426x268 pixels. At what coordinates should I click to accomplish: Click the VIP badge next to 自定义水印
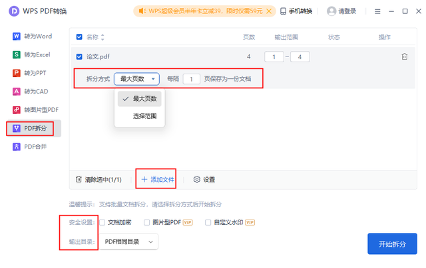pos(250,222)
